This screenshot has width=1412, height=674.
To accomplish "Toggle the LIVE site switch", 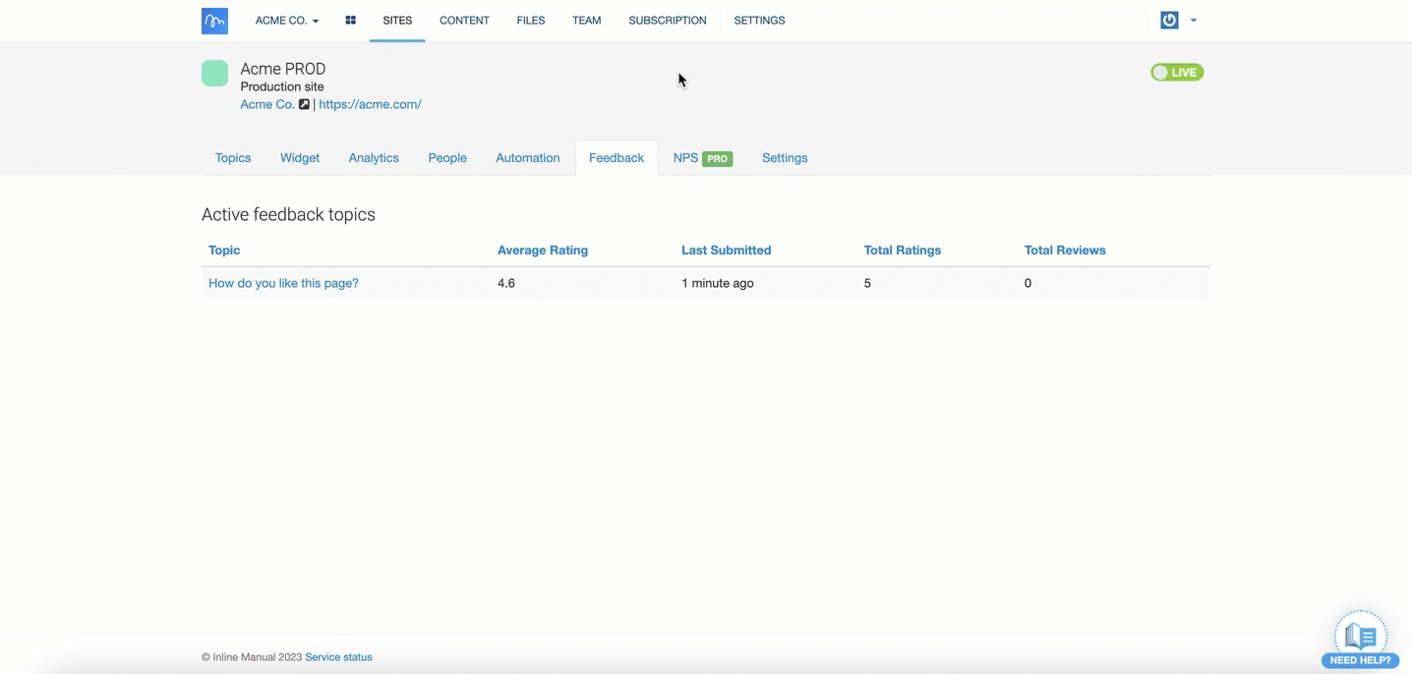I will (1177, 73).
